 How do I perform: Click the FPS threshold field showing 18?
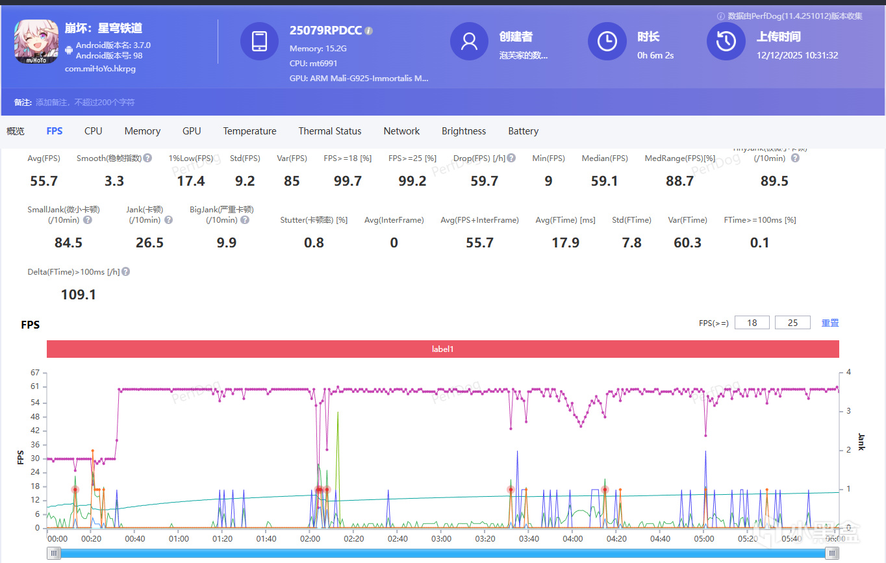752,323
